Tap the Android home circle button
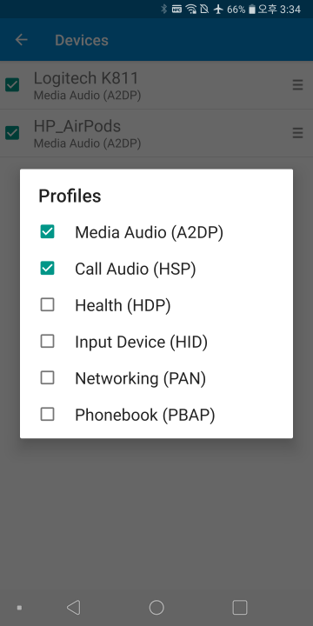This screenshot has height=626, width=313. tap(156, 607)
